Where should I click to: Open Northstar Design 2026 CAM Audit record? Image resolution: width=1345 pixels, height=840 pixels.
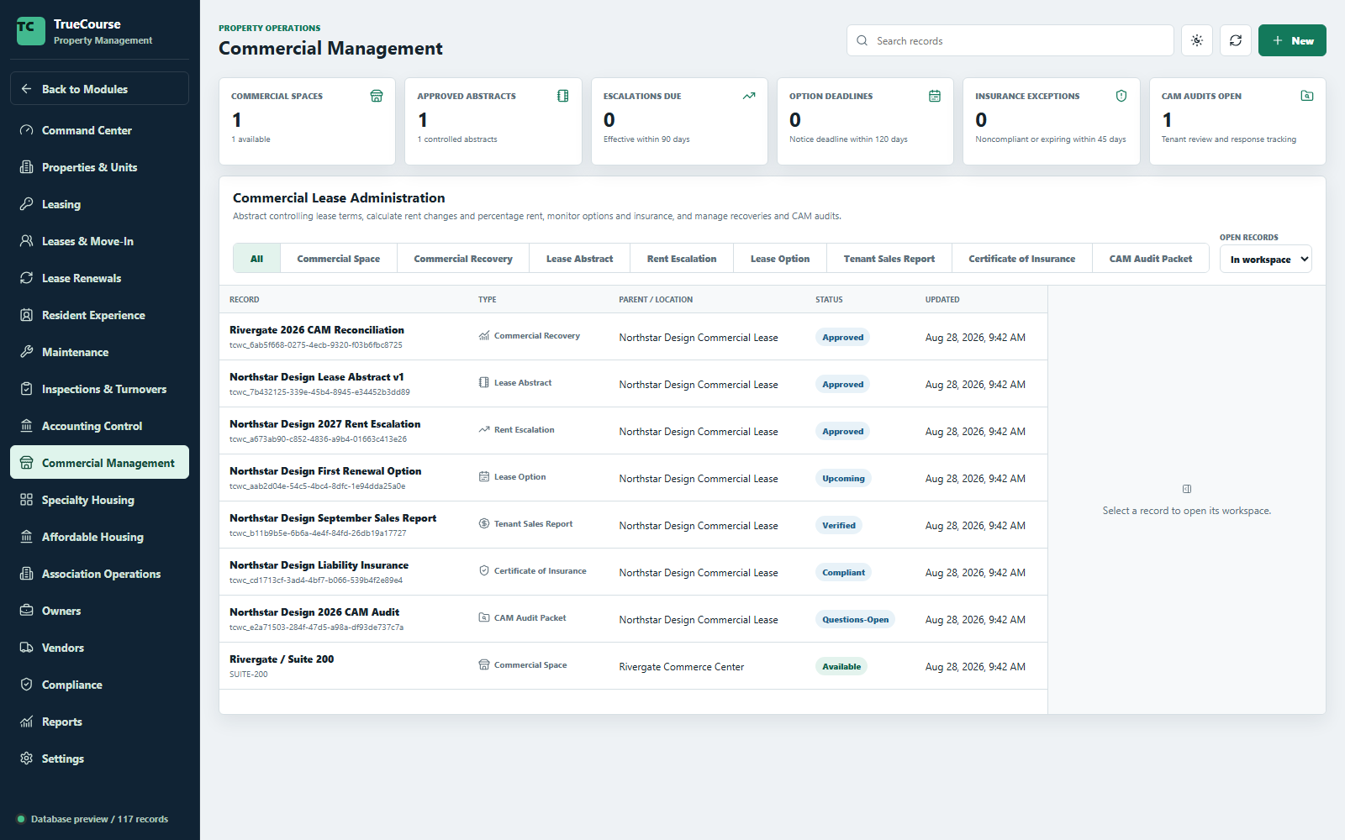tap(633, 619)
